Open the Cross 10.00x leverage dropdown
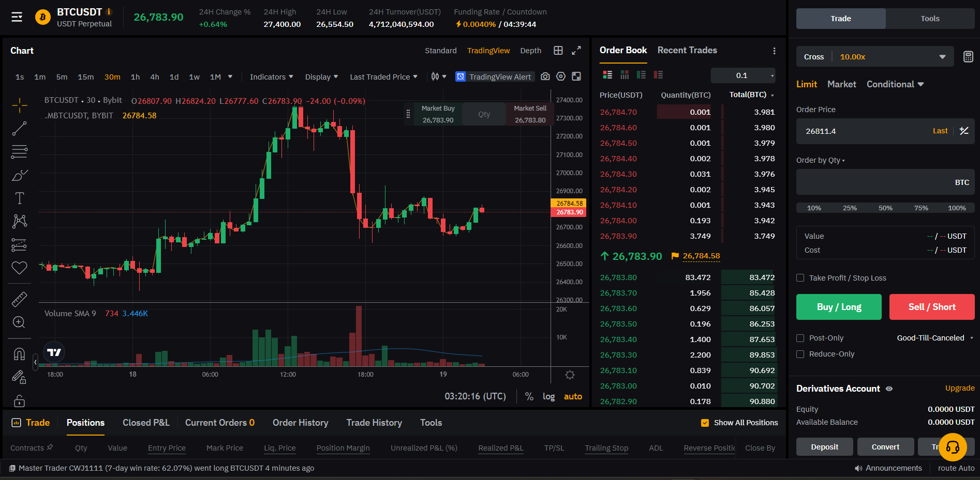Screen dimensions: 980x480 (874, 57)
